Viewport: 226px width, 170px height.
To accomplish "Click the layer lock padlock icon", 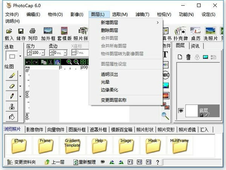I will tap(197, 57).
